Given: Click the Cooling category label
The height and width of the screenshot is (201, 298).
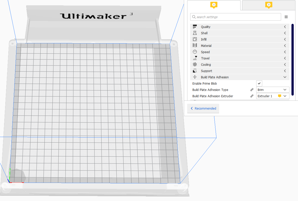Looking at the screenshot, I should (206, 64).
